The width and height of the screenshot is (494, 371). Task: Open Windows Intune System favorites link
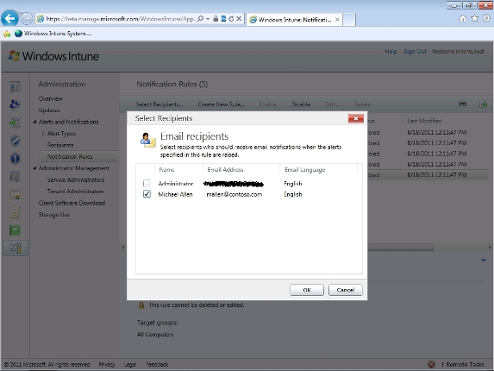click(x=53, y=34)
